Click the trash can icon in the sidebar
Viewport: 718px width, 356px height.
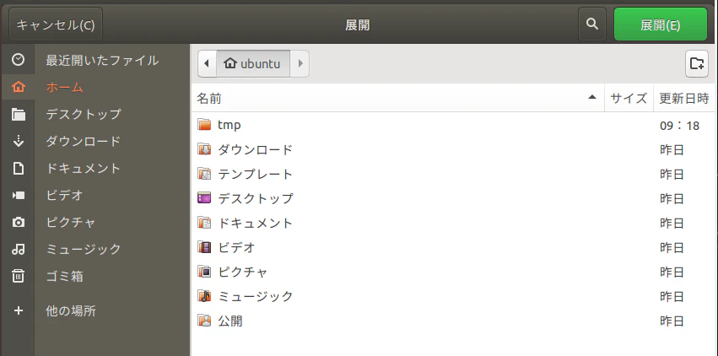pos(19,276)
